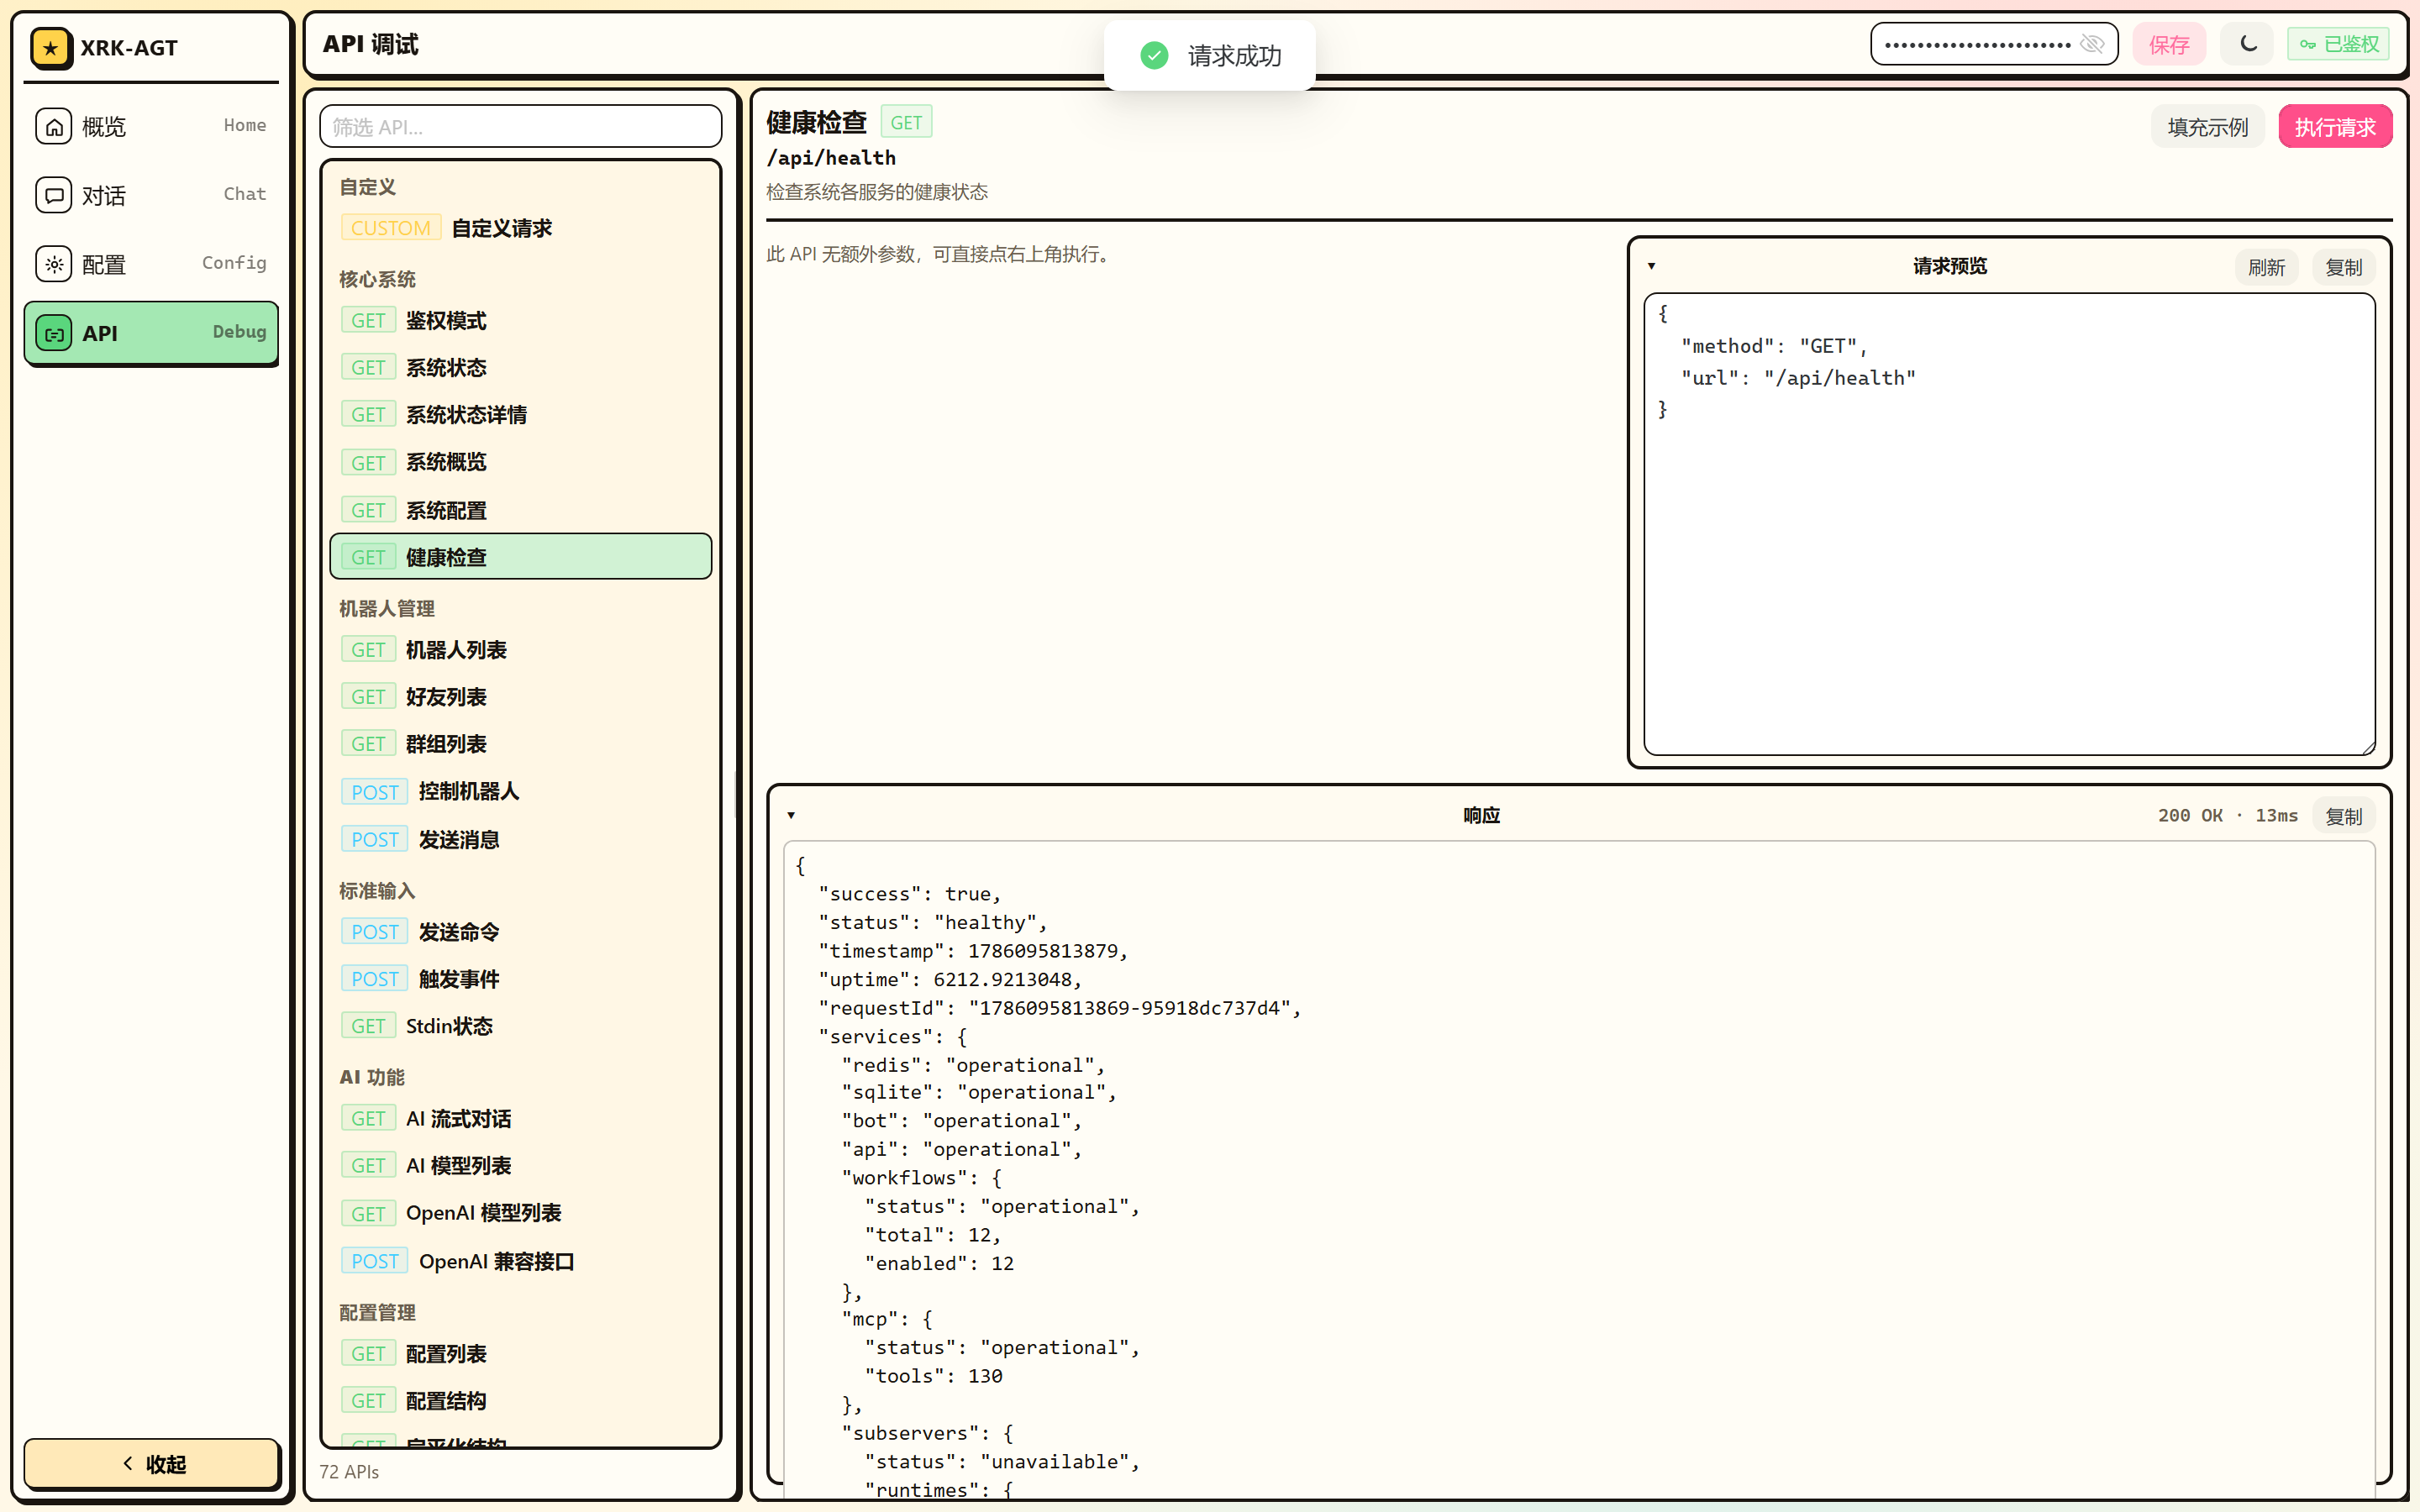Open the 配置 Config gear icon
2420x1512 pixels.
coord(54,264)
